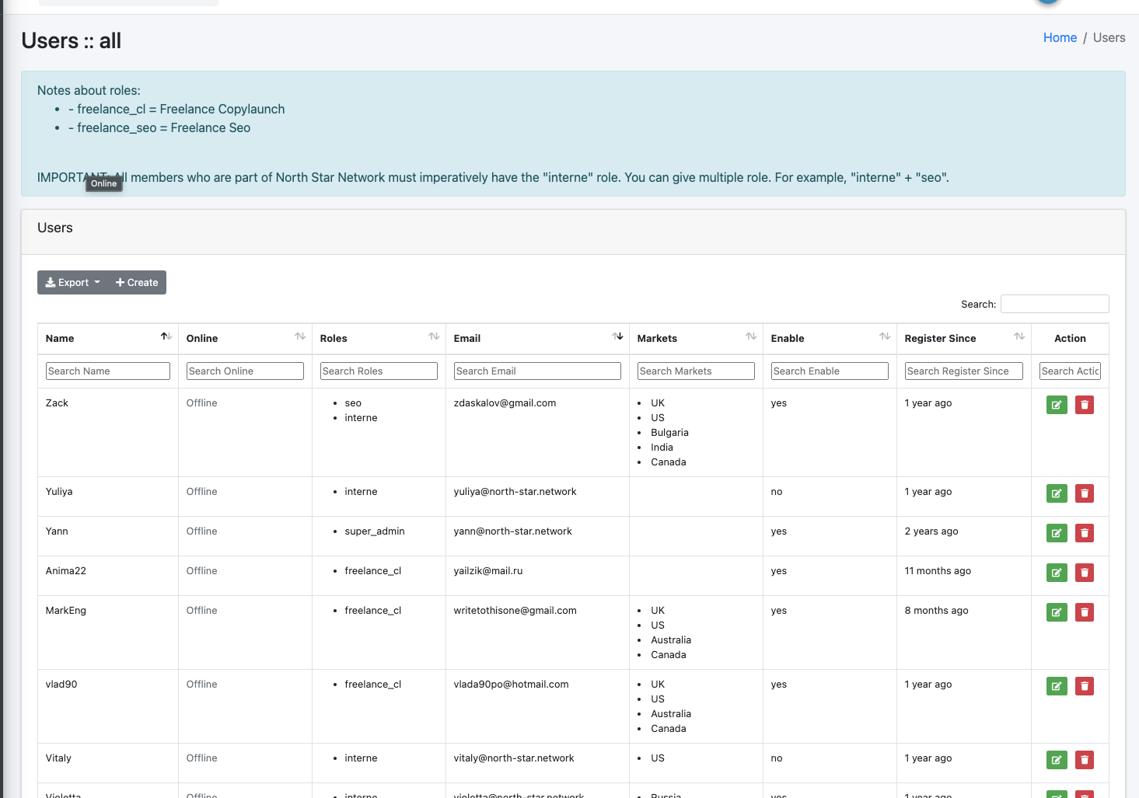Edit user Yuliya with the green icon
The image size is (1139, 798).
tap(1057, 493)
